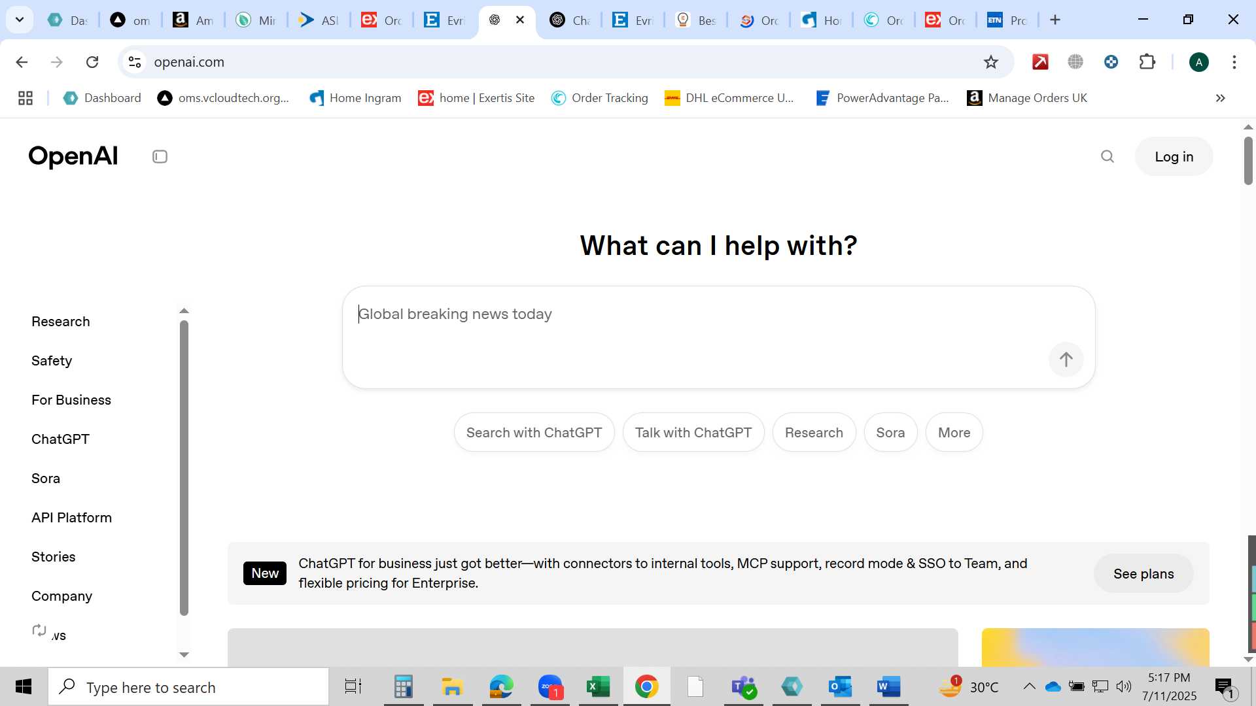This screenshot has height=706, width=1256.
Task: Open the Windows Start menu
Action: [24, 687]
